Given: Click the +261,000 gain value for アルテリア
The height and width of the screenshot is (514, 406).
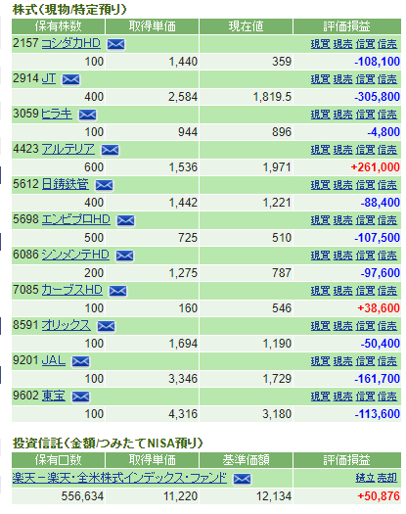Looking at the screenshot, I should point(376,167).
